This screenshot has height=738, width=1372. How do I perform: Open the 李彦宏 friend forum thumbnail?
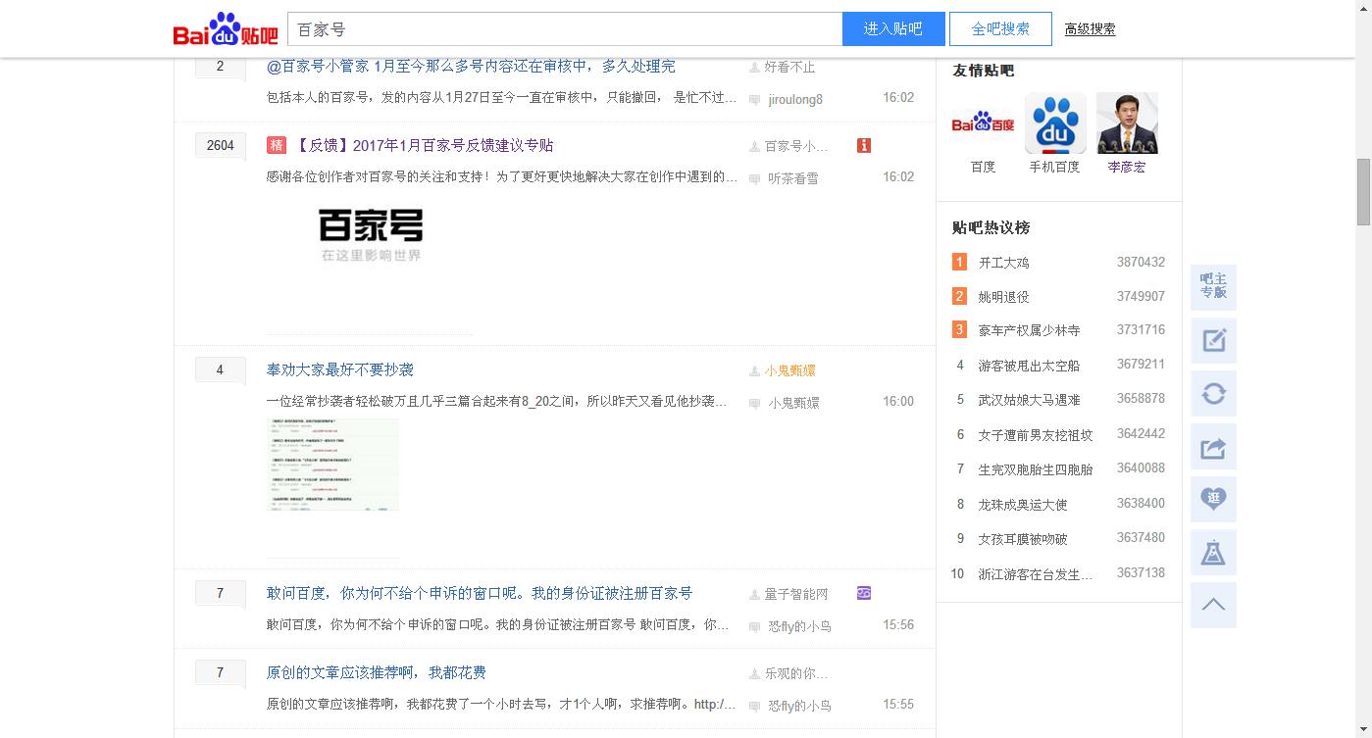tap(1127, 123)
